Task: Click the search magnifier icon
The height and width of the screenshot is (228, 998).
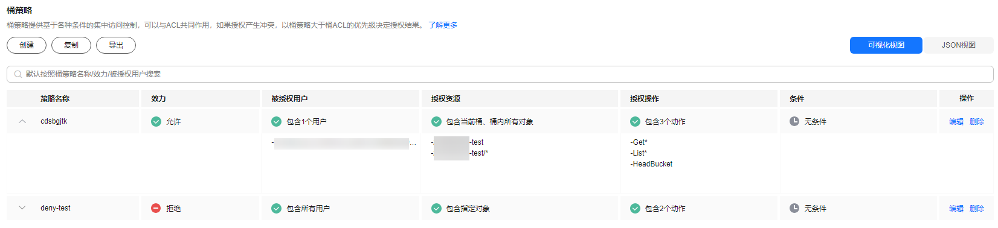Action: [x=18, y=74]
